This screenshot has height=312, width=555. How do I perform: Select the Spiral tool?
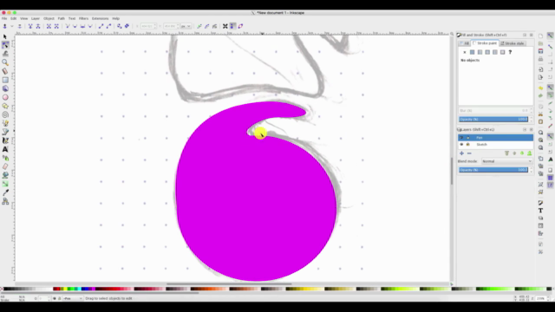click(5, 114)
